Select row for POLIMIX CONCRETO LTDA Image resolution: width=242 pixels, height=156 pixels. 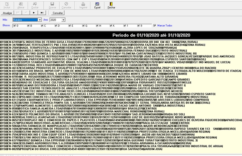pos(104,97)
